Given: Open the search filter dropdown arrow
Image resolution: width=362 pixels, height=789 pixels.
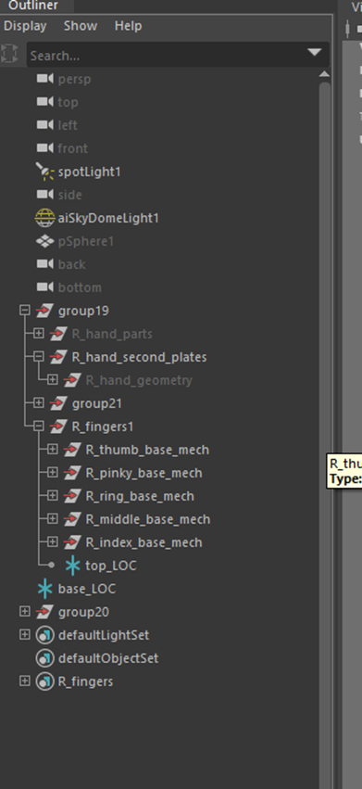Looking at the screenshot, I should tap(314, 53).
